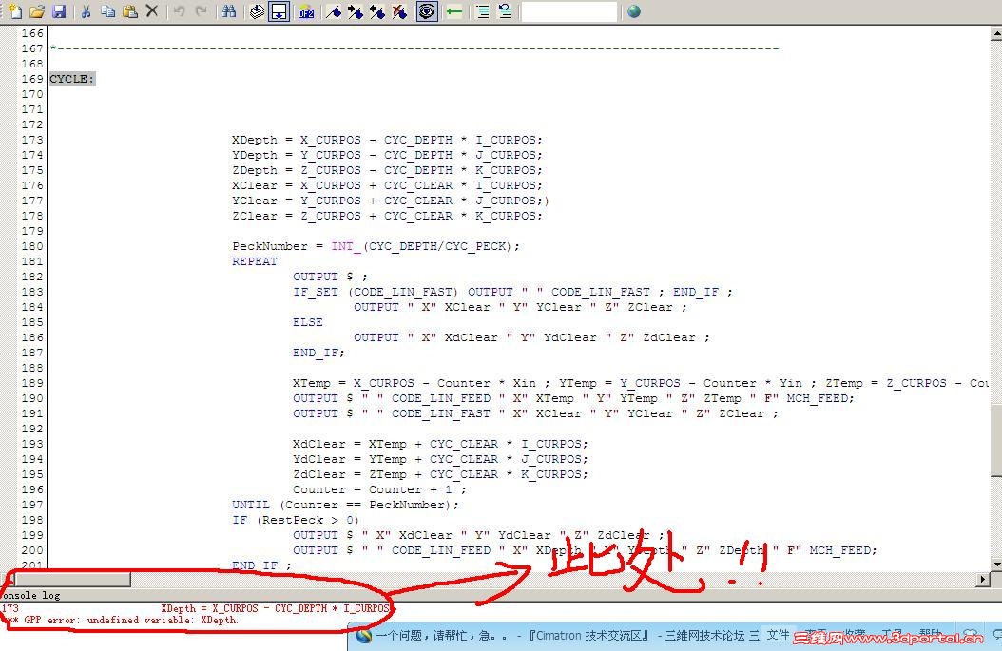Click the empty toolbar text field

[x=569, y=11]
